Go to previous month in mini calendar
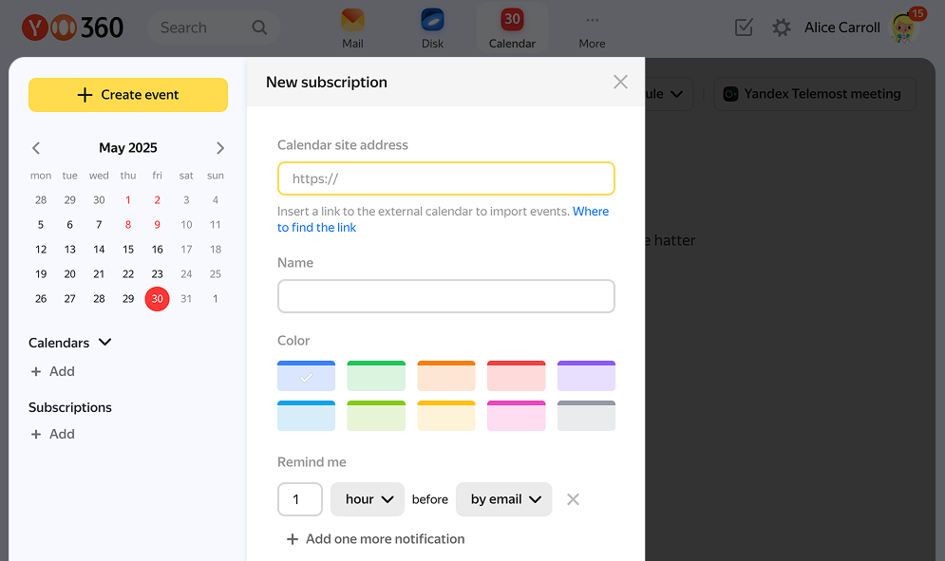The width and height of the screenshot is (945, 561). coord(36,148)
